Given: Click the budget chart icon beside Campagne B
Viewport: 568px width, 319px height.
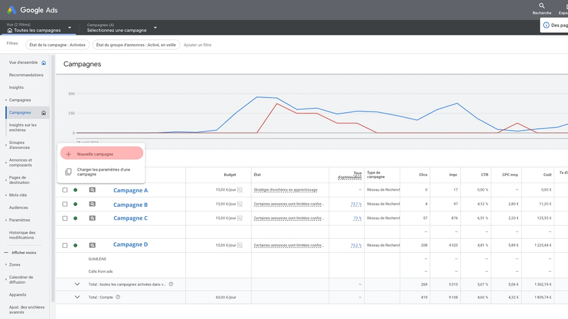Looking at the screenshot, I should [x=240, y=204].
